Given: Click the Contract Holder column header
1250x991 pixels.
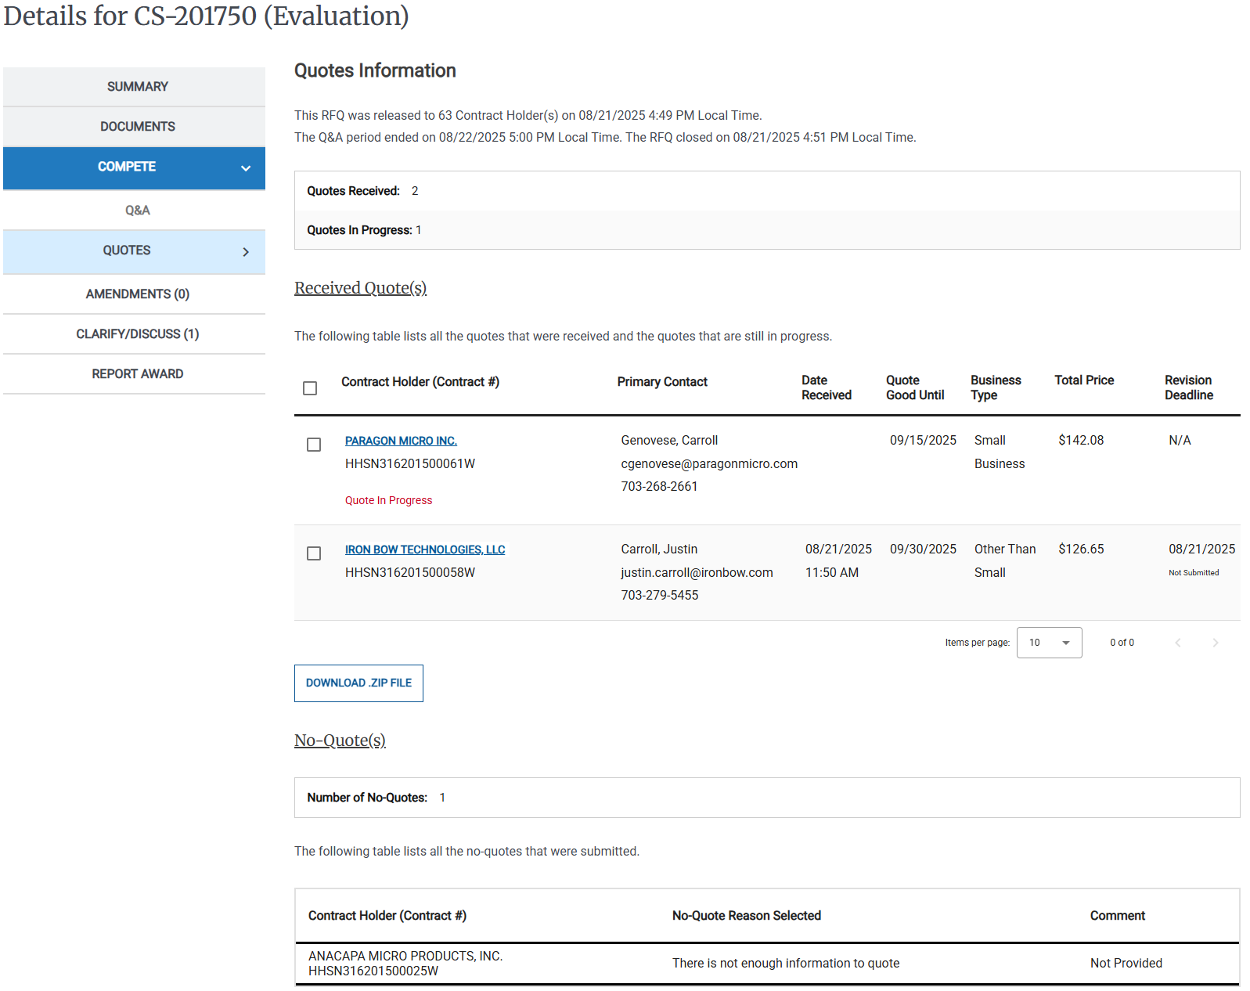Looking at the screenshot, I should point(420,382).
